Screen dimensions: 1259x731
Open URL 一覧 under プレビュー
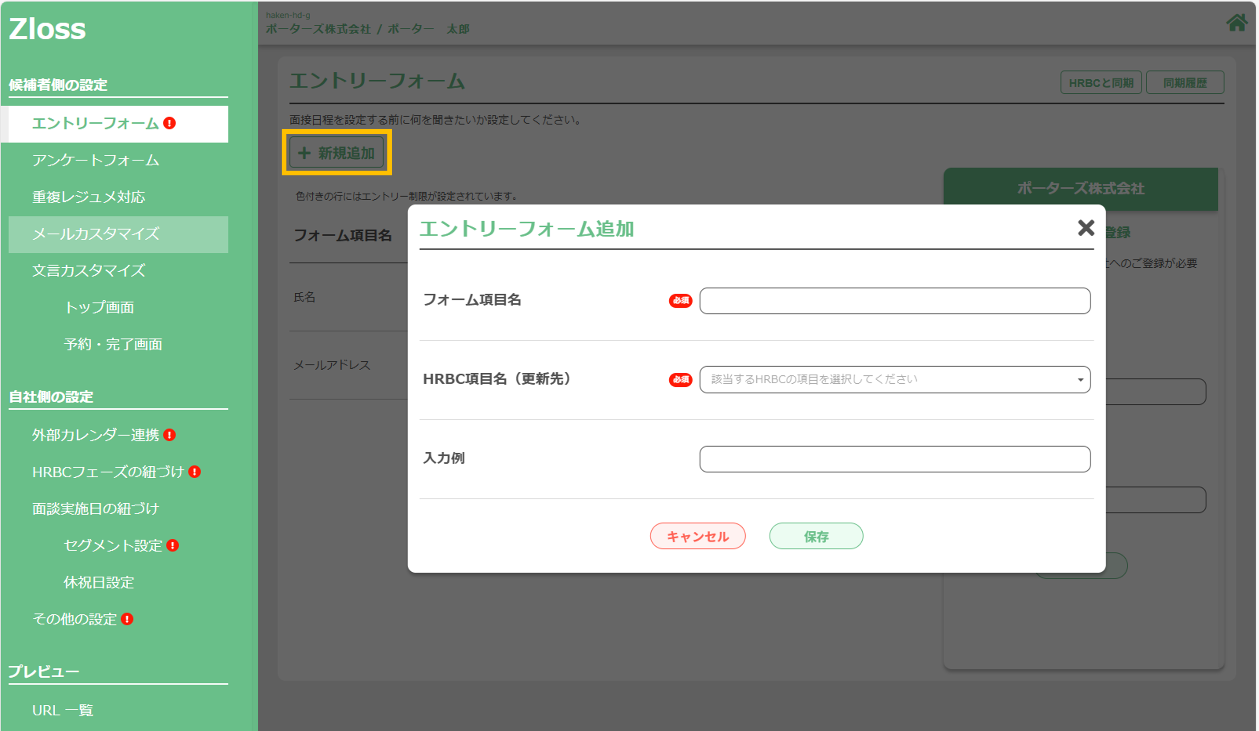[x=62, y=710]
